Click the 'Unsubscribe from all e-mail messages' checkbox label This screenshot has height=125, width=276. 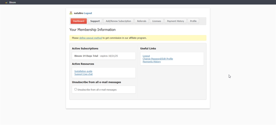click(97, 90)
